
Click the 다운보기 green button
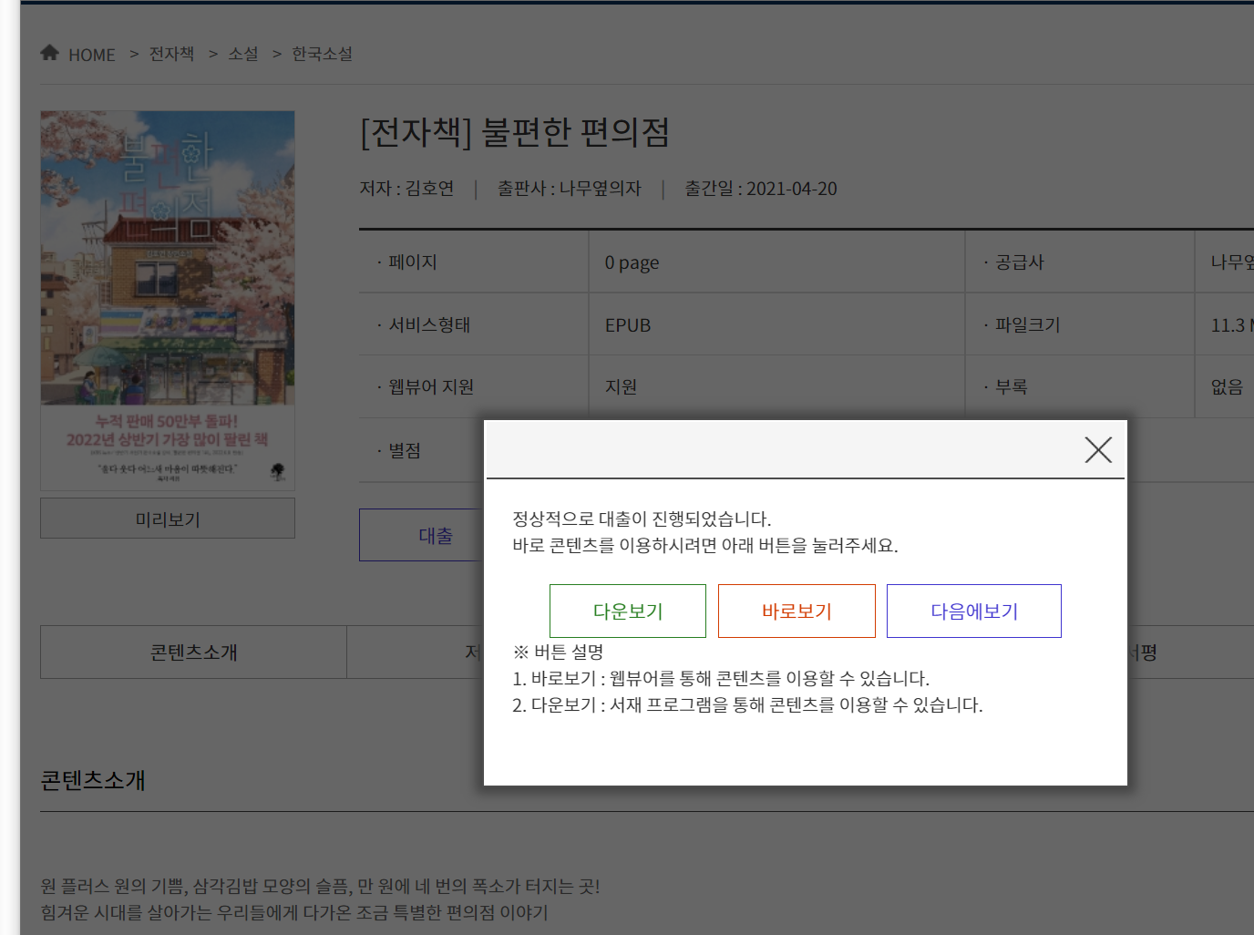[628, 611]
